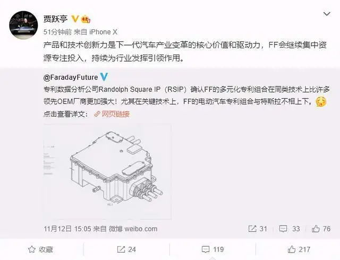The height and width of the screenshot is (260, 340).
Task: Click the original post timestamp 11月12日 15:05
Action: 67,229
